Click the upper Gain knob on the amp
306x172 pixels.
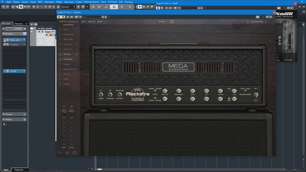point(234,91)
